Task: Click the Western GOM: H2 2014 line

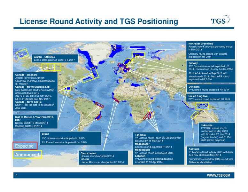Action: coord(28,126)
